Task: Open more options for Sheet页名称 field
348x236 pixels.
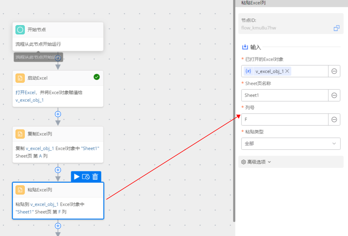Action: pos(334,95)
